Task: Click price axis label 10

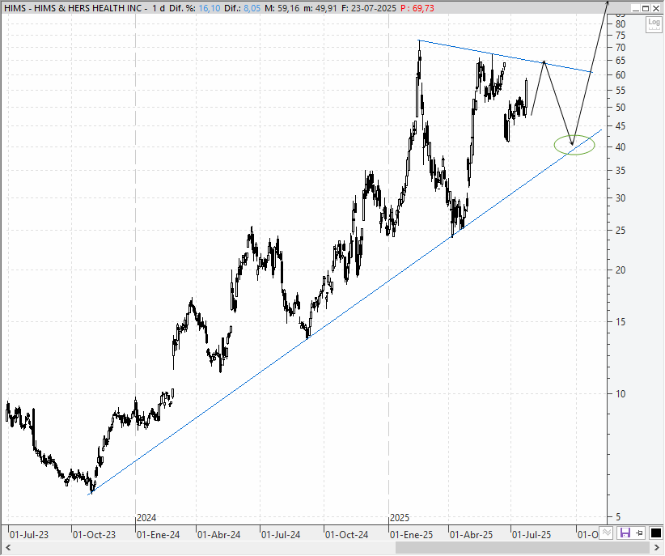Action: (x=621, y=394)
